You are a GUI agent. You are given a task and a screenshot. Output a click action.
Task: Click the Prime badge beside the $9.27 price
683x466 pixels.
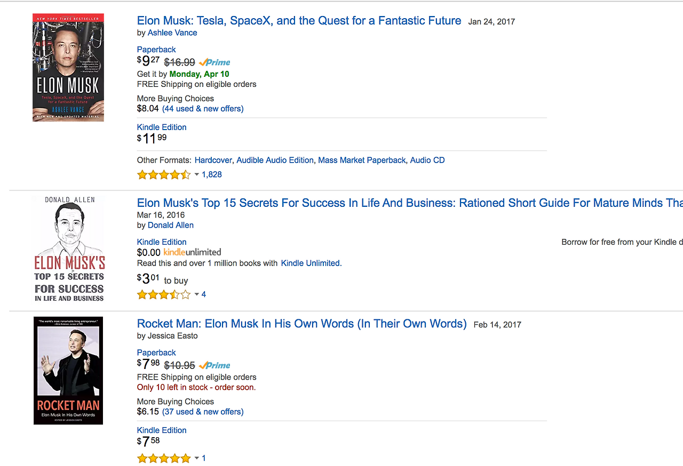pyautogui.click(x=215, y=62)
